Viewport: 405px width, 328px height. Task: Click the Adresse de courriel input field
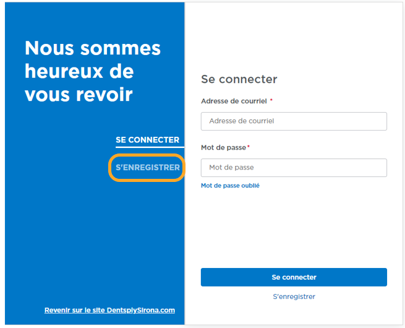(x=294, y=121)
